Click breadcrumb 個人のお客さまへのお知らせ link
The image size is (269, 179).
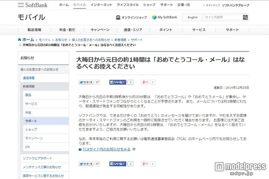[x=91, y=40]
